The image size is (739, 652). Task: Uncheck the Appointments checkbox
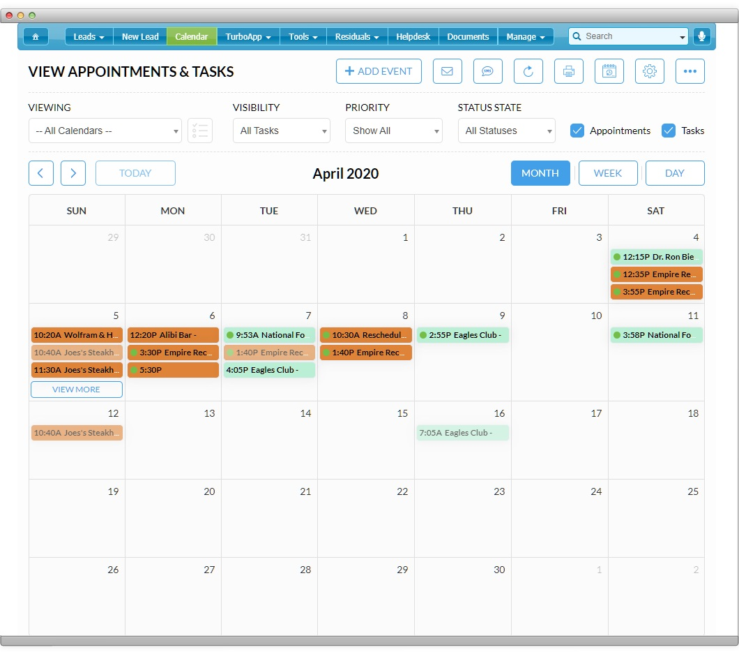[577, 130]
